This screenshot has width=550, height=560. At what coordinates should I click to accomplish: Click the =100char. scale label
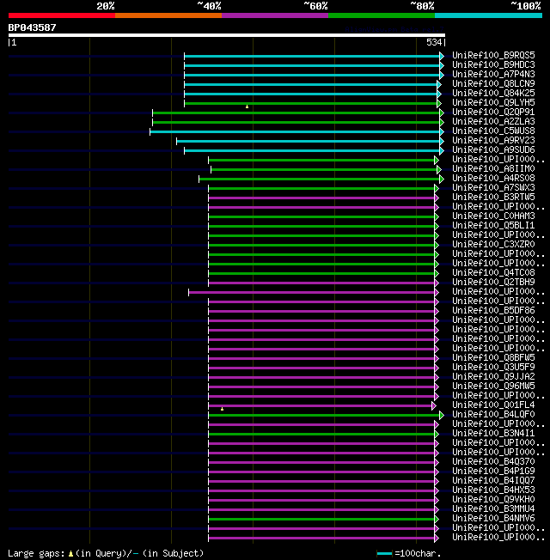click(418, 554)
